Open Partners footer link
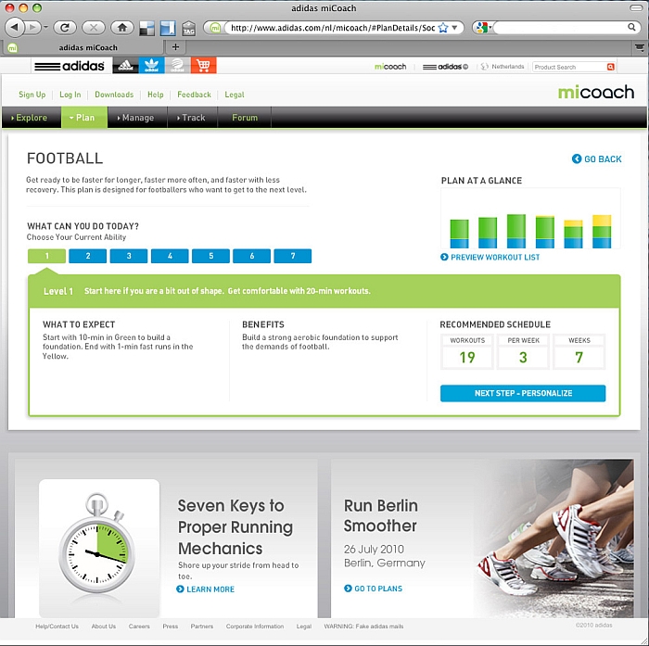The image size is (649, 646). click(201, 627)
